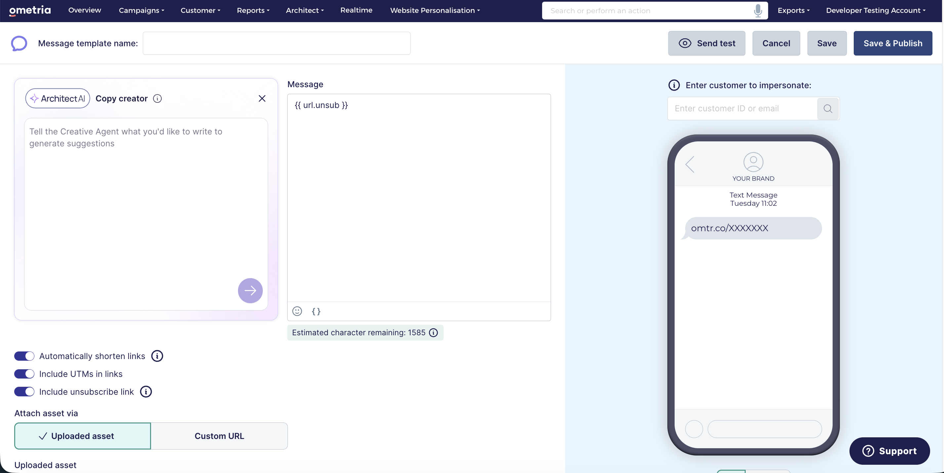Expand the Reports menu

[x=253, y=10]
